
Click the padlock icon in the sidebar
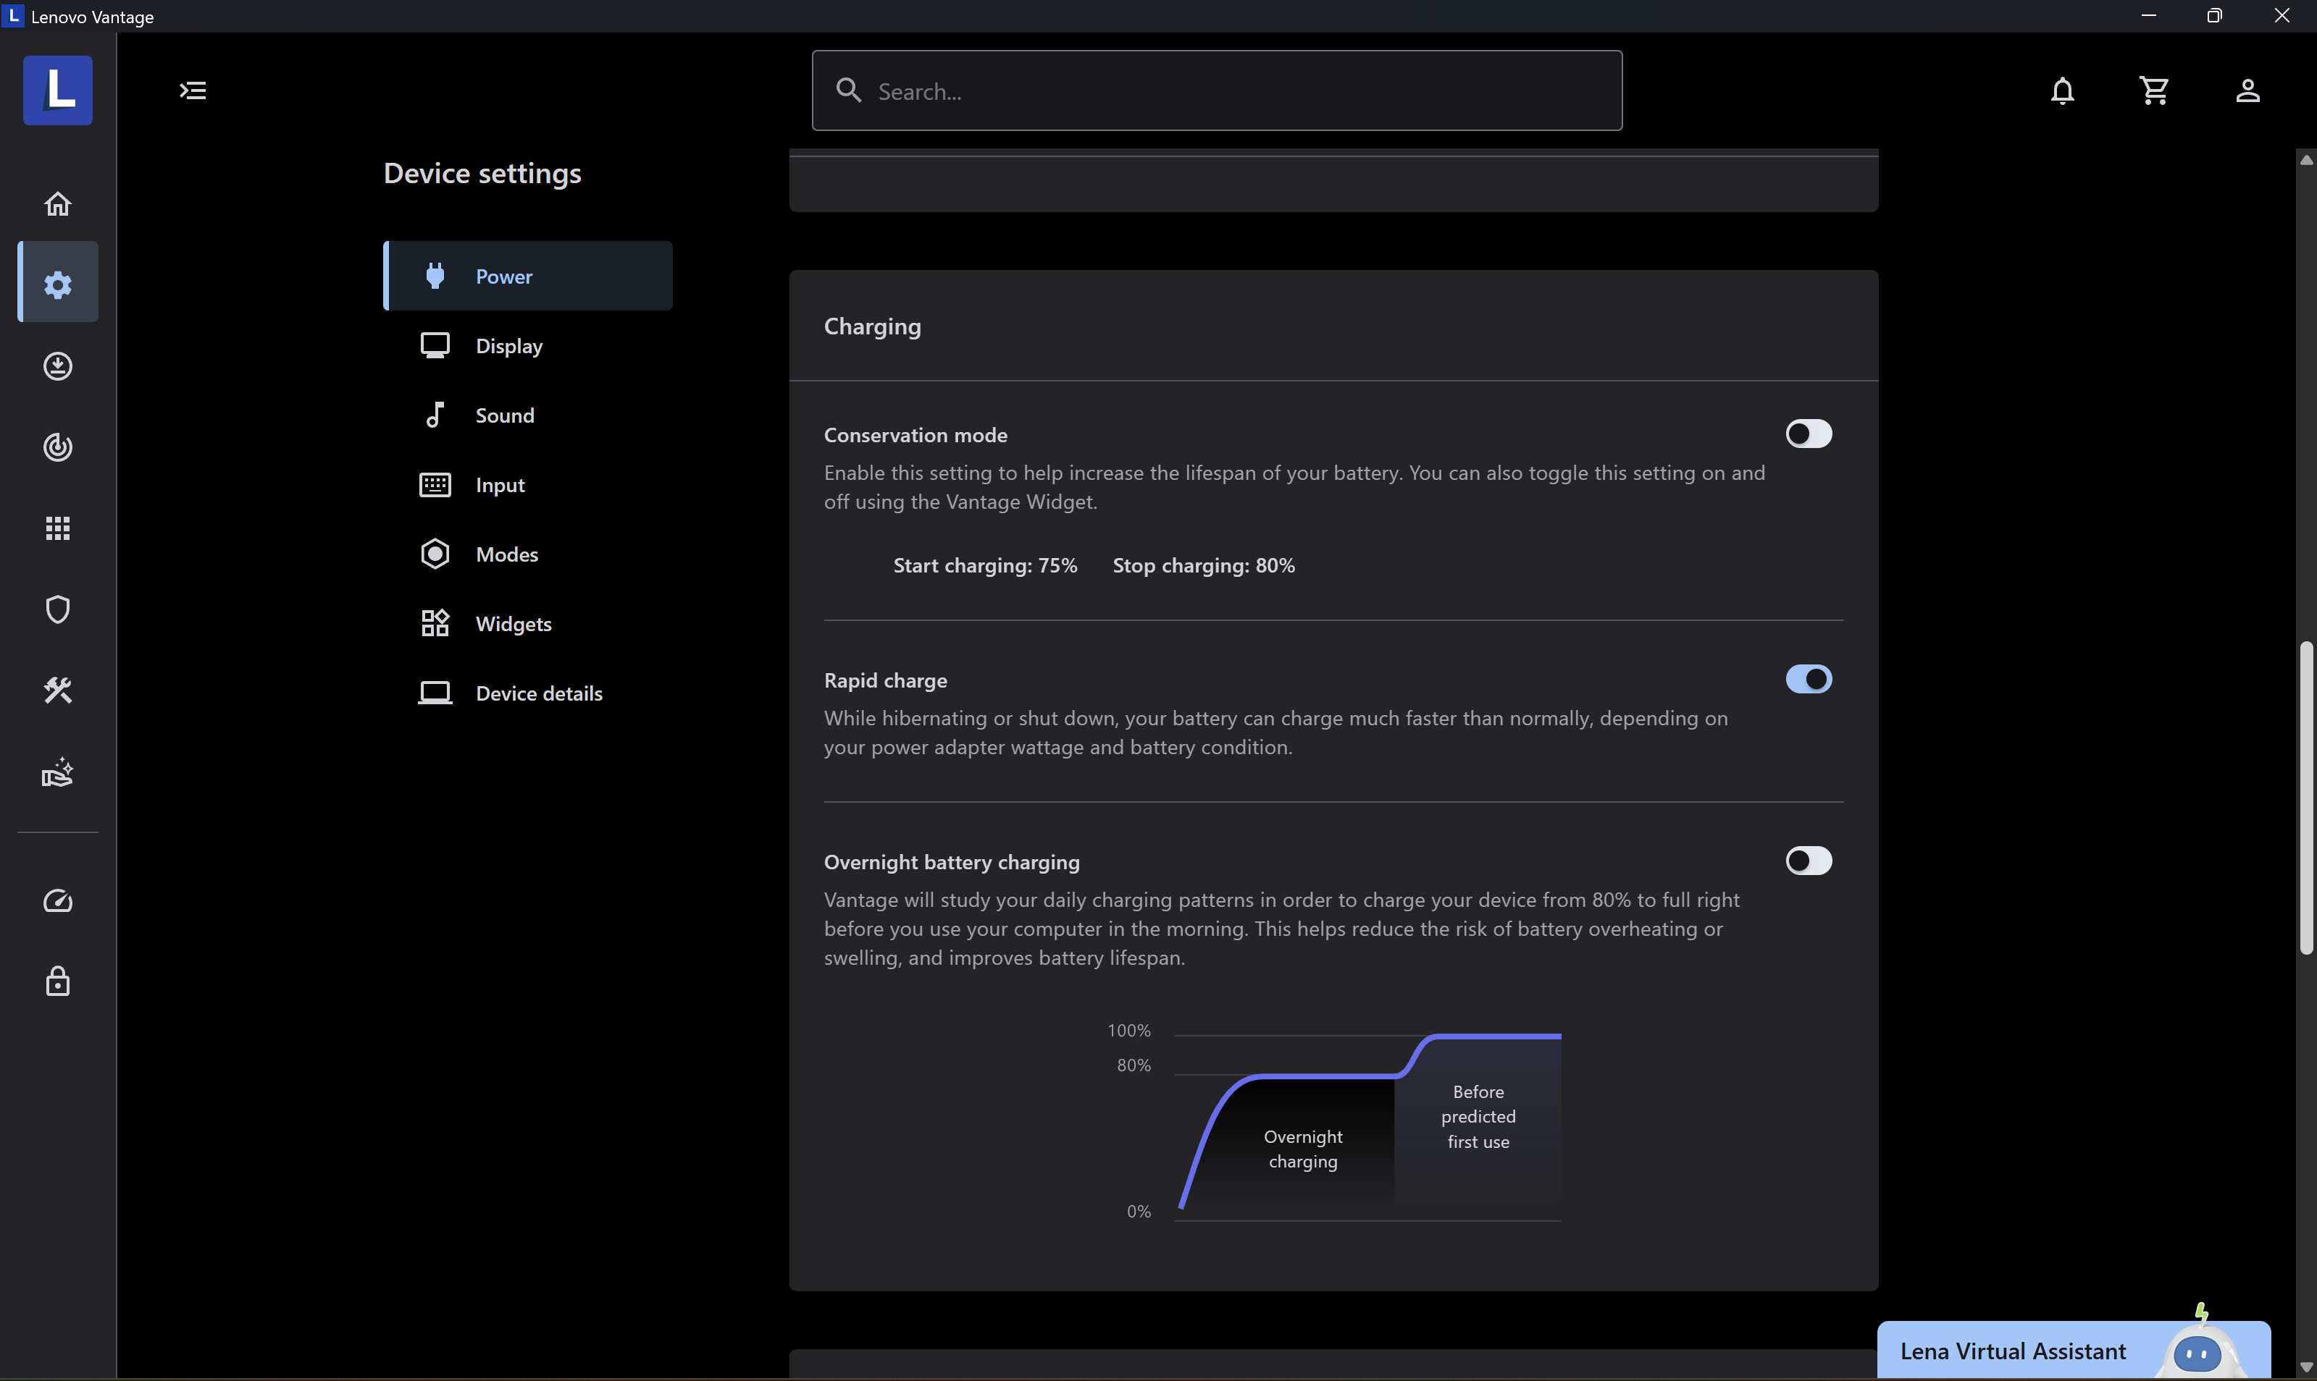click(58, 981)
